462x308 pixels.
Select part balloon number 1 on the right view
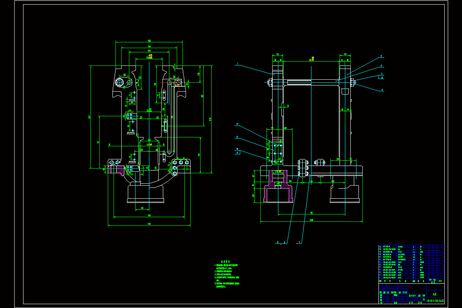[x=238, y=64]
